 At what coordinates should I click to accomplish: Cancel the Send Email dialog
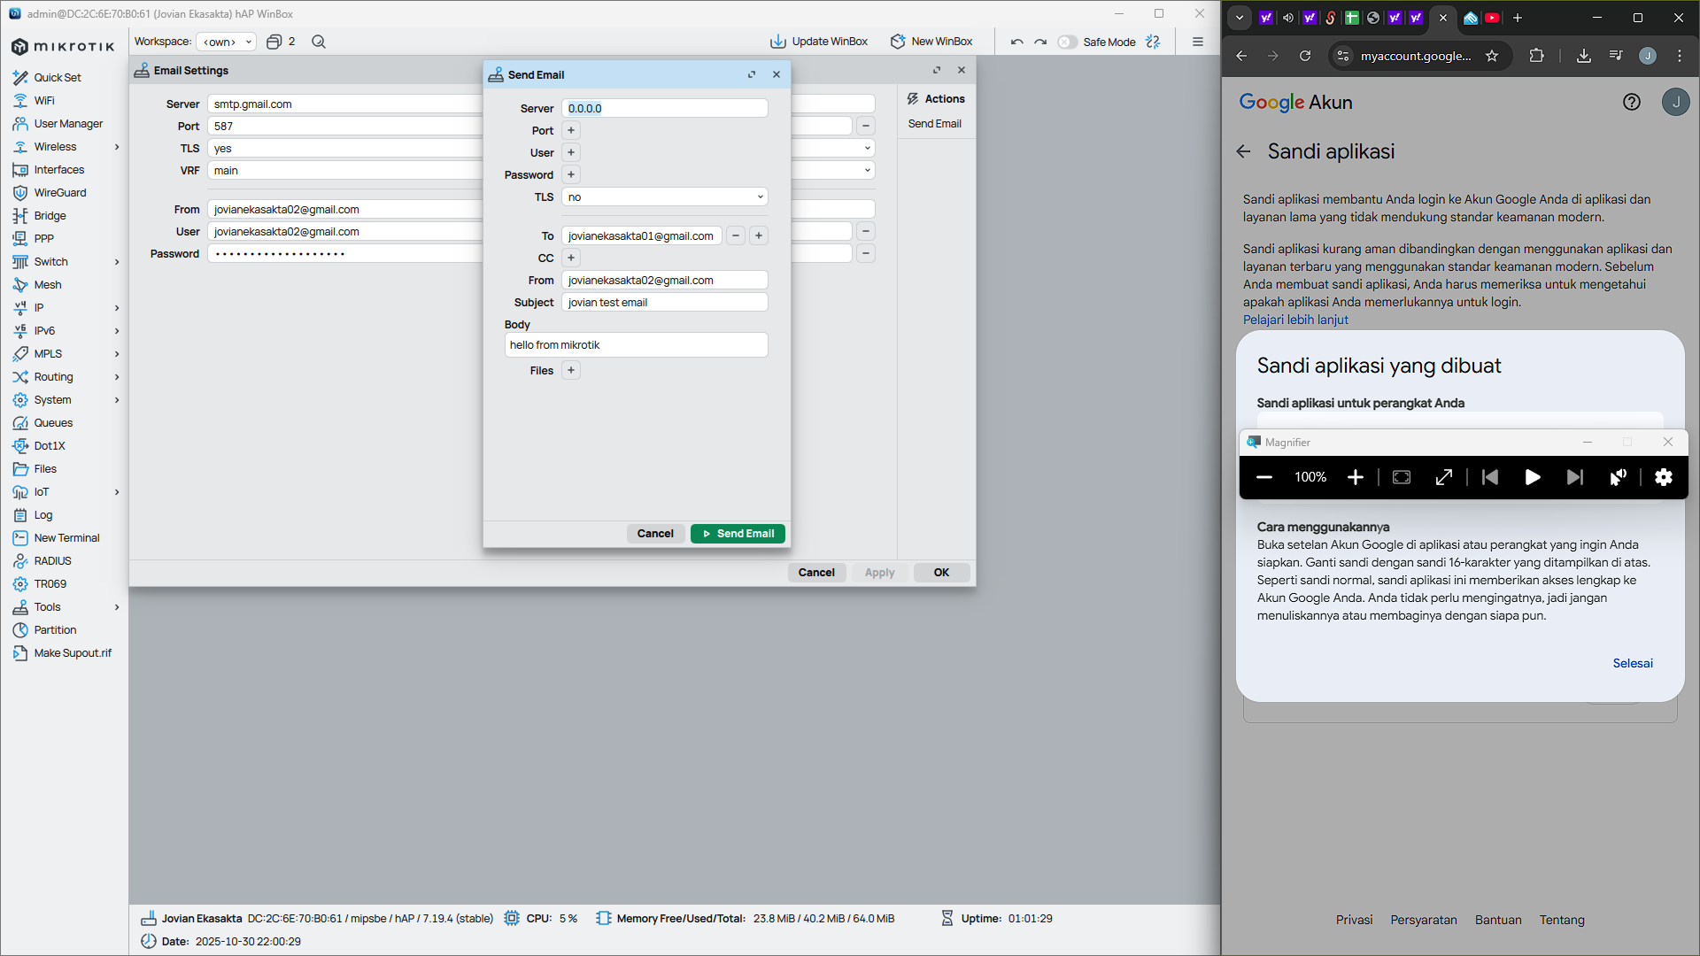(655, 534)
